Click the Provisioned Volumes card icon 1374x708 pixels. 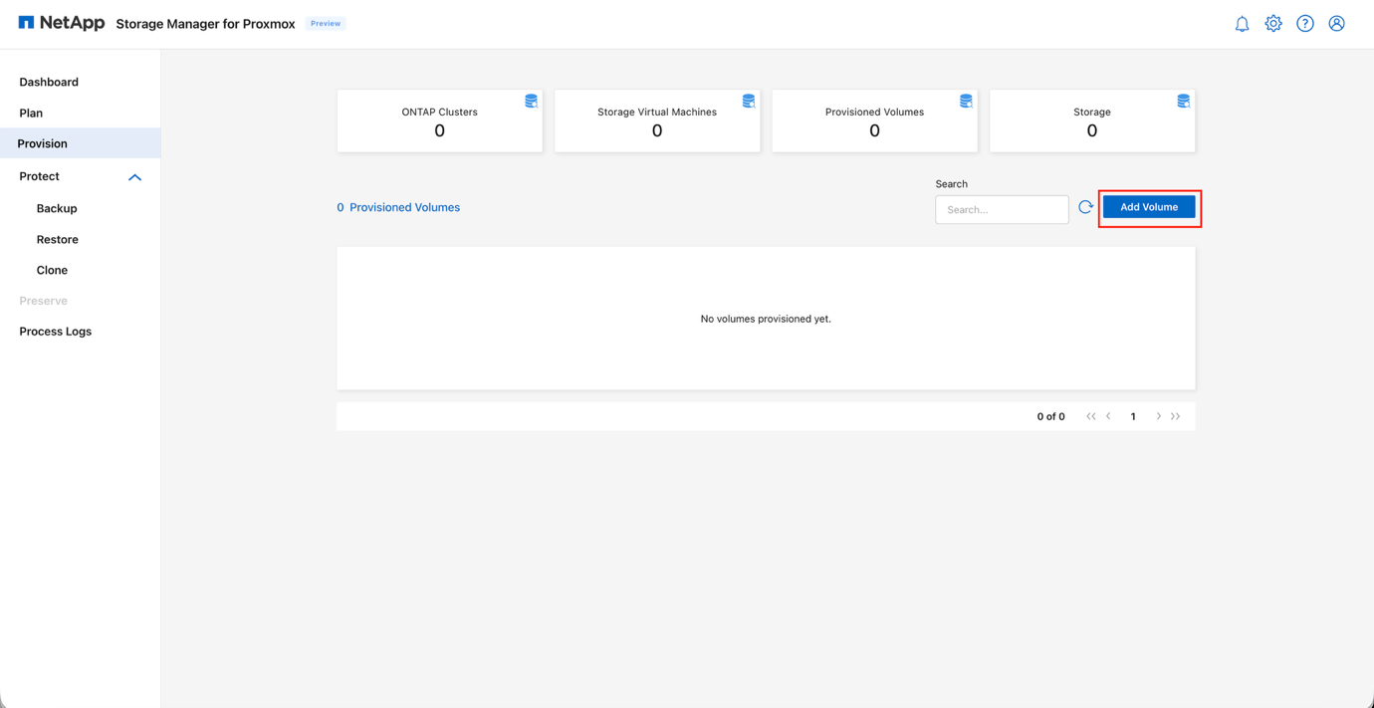(965, 101)
